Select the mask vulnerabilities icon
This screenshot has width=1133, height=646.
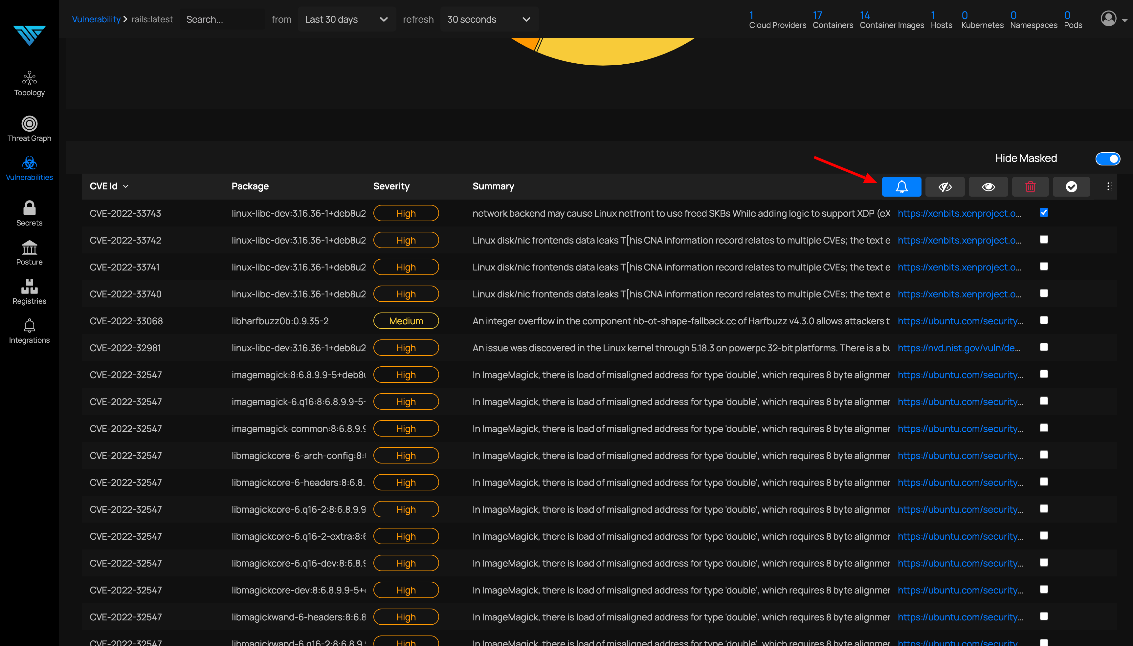(x=944, y=186)
